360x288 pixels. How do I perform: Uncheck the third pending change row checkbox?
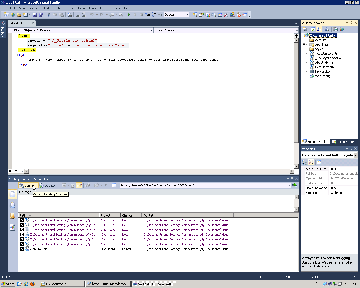point(22,230)
